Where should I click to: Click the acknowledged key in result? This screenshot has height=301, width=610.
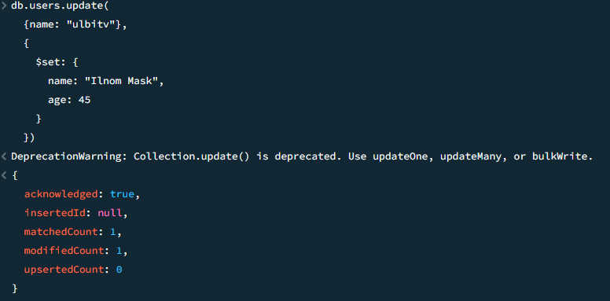coord(61,194)
